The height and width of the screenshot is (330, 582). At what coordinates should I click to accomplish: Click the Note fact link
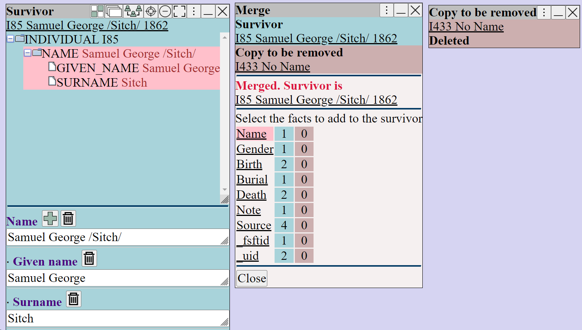249,210
